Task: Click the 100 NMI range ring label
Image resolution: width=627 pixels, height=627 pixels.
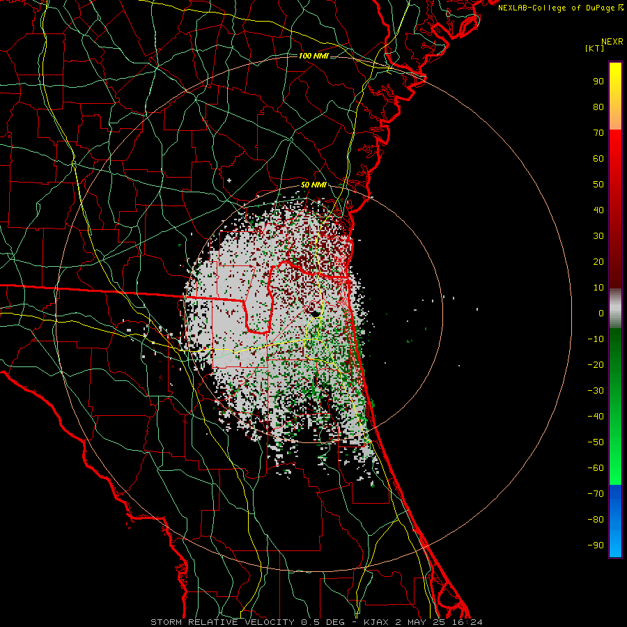Action: click(314, 56)
